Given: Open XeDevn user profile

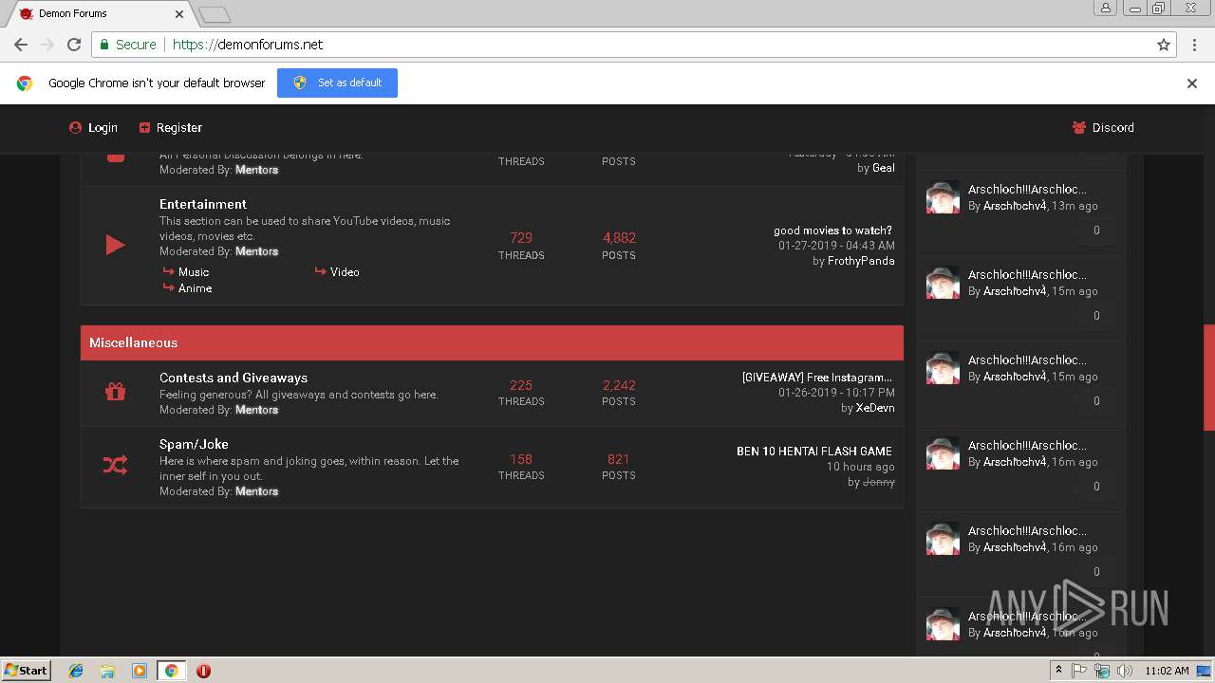Looking at the screenshot, I should pos(875,408).
